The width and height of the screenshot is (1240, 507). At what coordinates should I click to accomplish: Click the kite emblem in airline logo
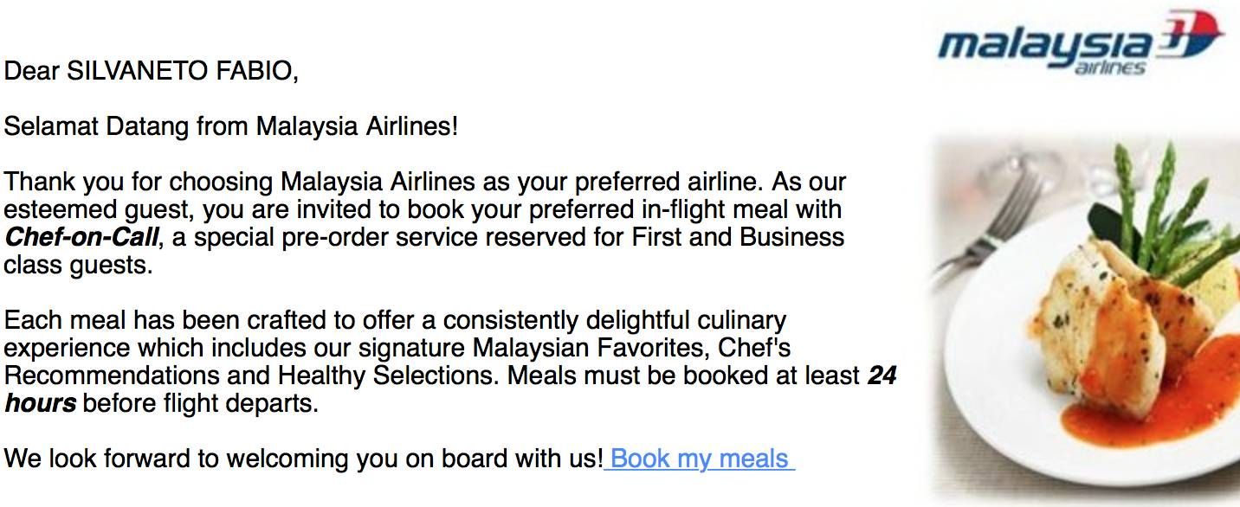(x=1192, y=35)
